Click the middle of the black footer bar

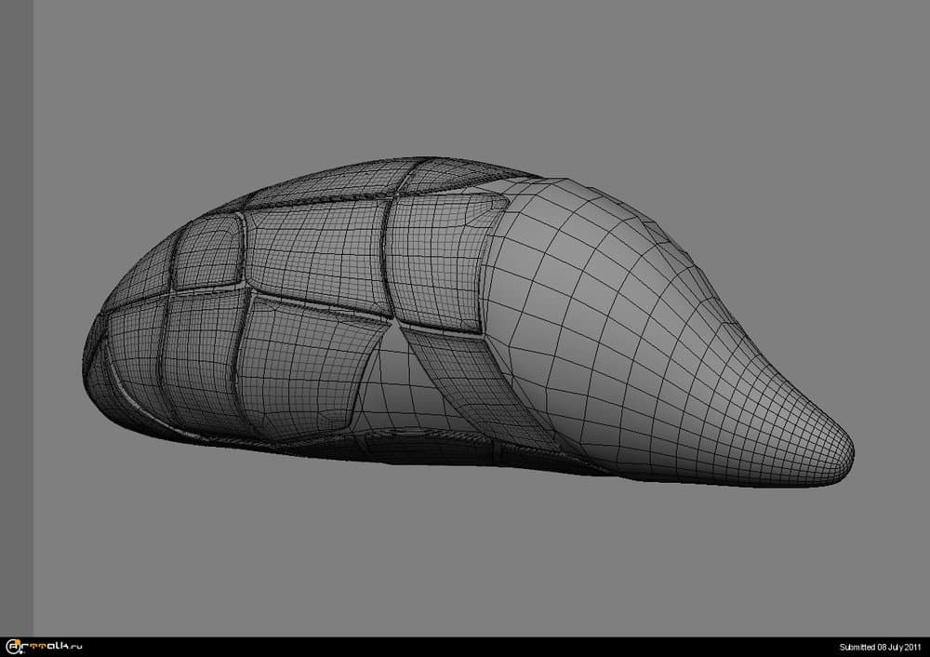[465, 647]
